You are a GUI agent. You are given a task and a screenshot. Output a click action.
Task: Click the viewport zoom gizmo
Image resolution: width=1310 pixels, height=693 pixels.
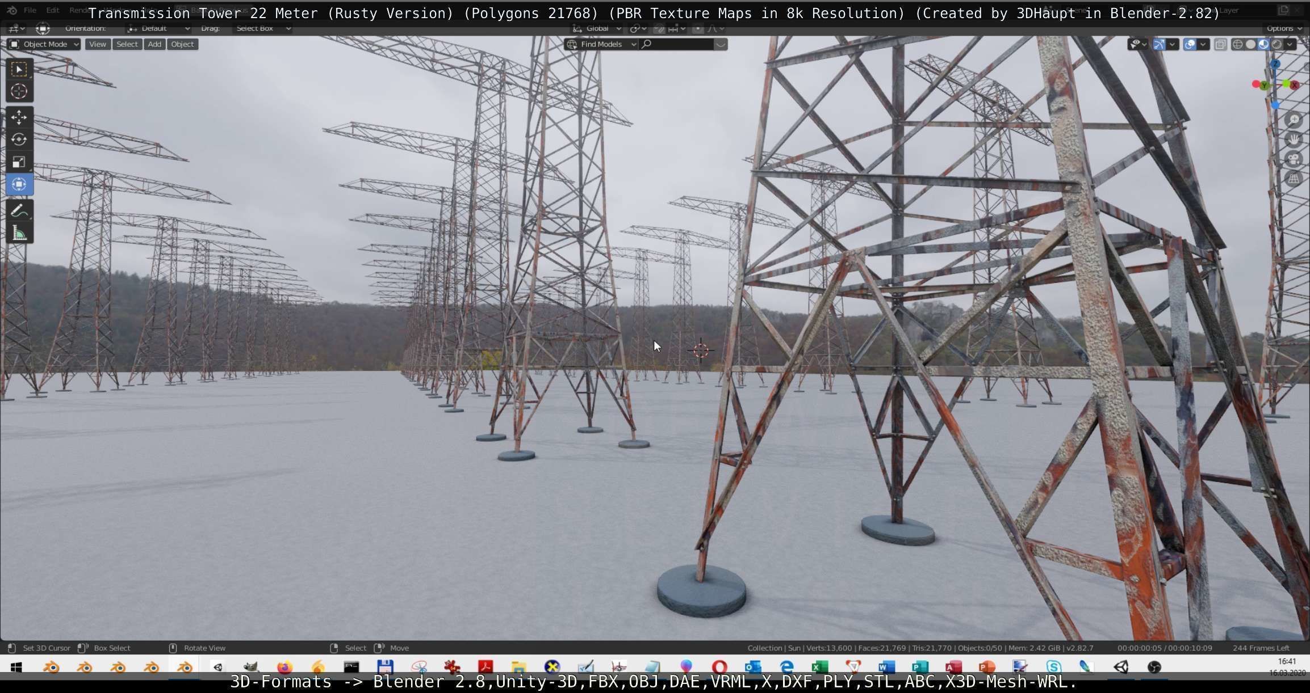[1294, 120]
